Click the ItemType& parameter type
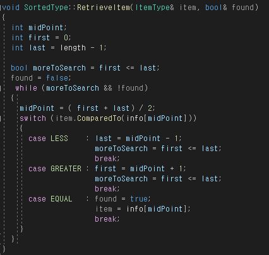This screenshot has height=255, width=269. tap(155, 8)
